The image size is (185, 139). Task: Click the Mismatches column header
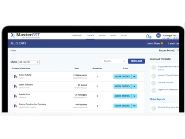(x=97, y=69)
